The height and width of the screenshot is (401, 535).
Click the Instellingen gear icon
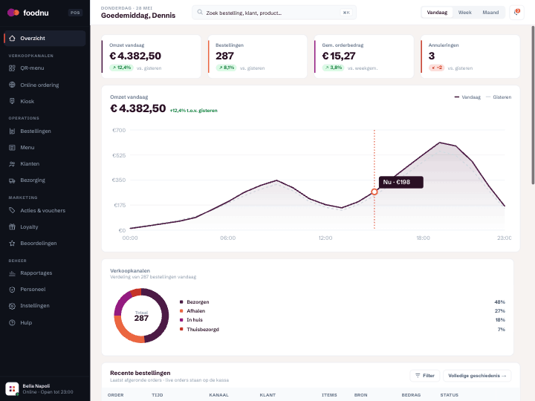point(12,306)
